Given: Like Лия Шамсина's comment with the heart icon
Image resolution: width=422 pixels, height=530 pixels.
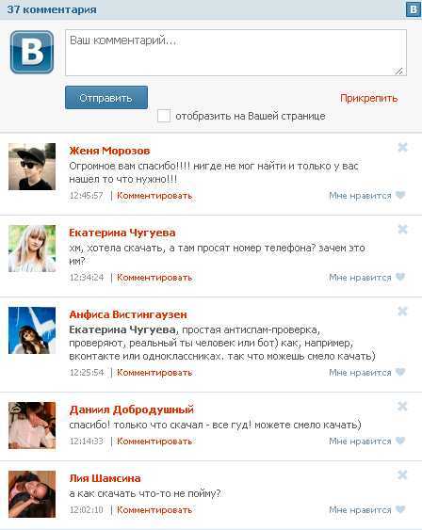Looking at the screenshot, I should pos(400,509).
